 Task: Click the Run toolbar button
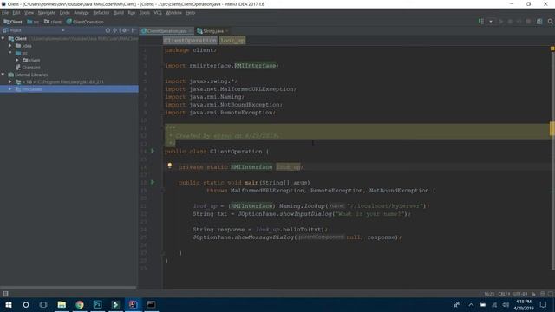pyautogui.click(x=501, y=22)
